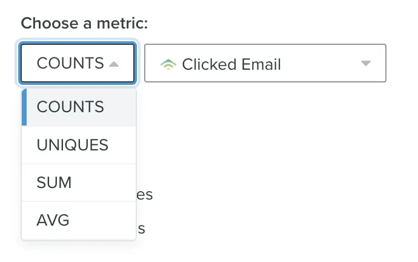
Task: Click blank space right of COUNTS list label
Action: click(120, 107)
